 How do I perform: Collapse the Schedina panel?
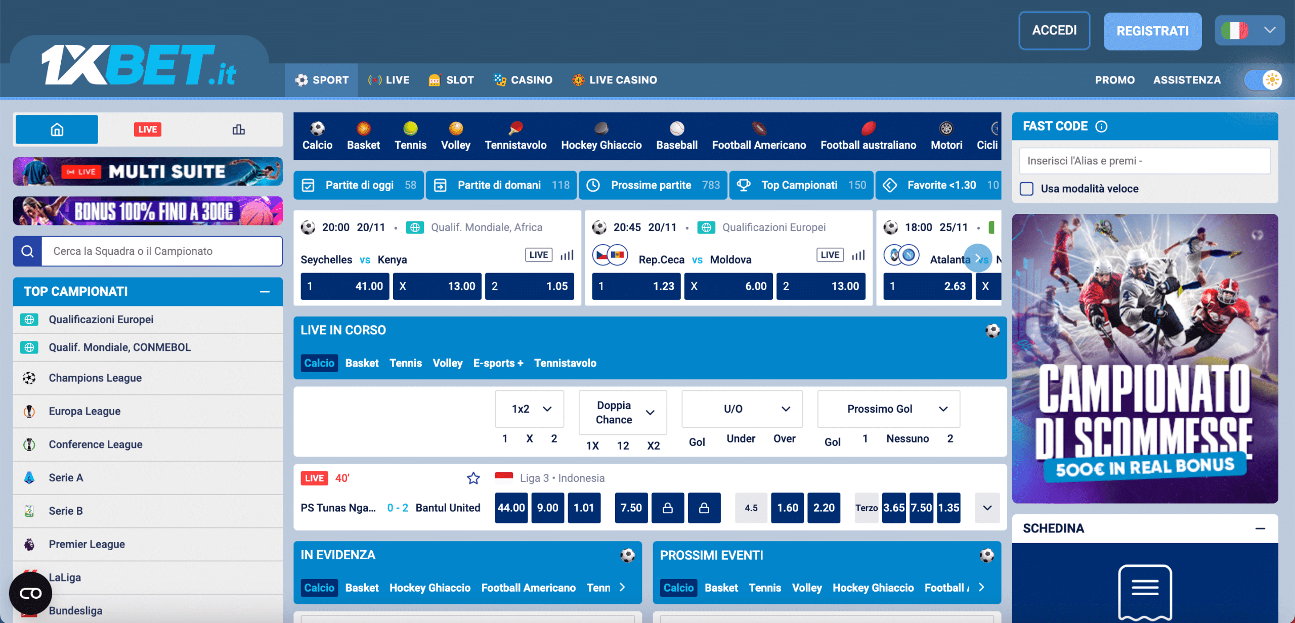pyautogui.click(x=1261, y=528)
